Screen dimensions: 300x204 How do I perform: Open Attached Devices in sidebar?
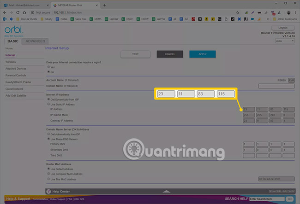16,69
